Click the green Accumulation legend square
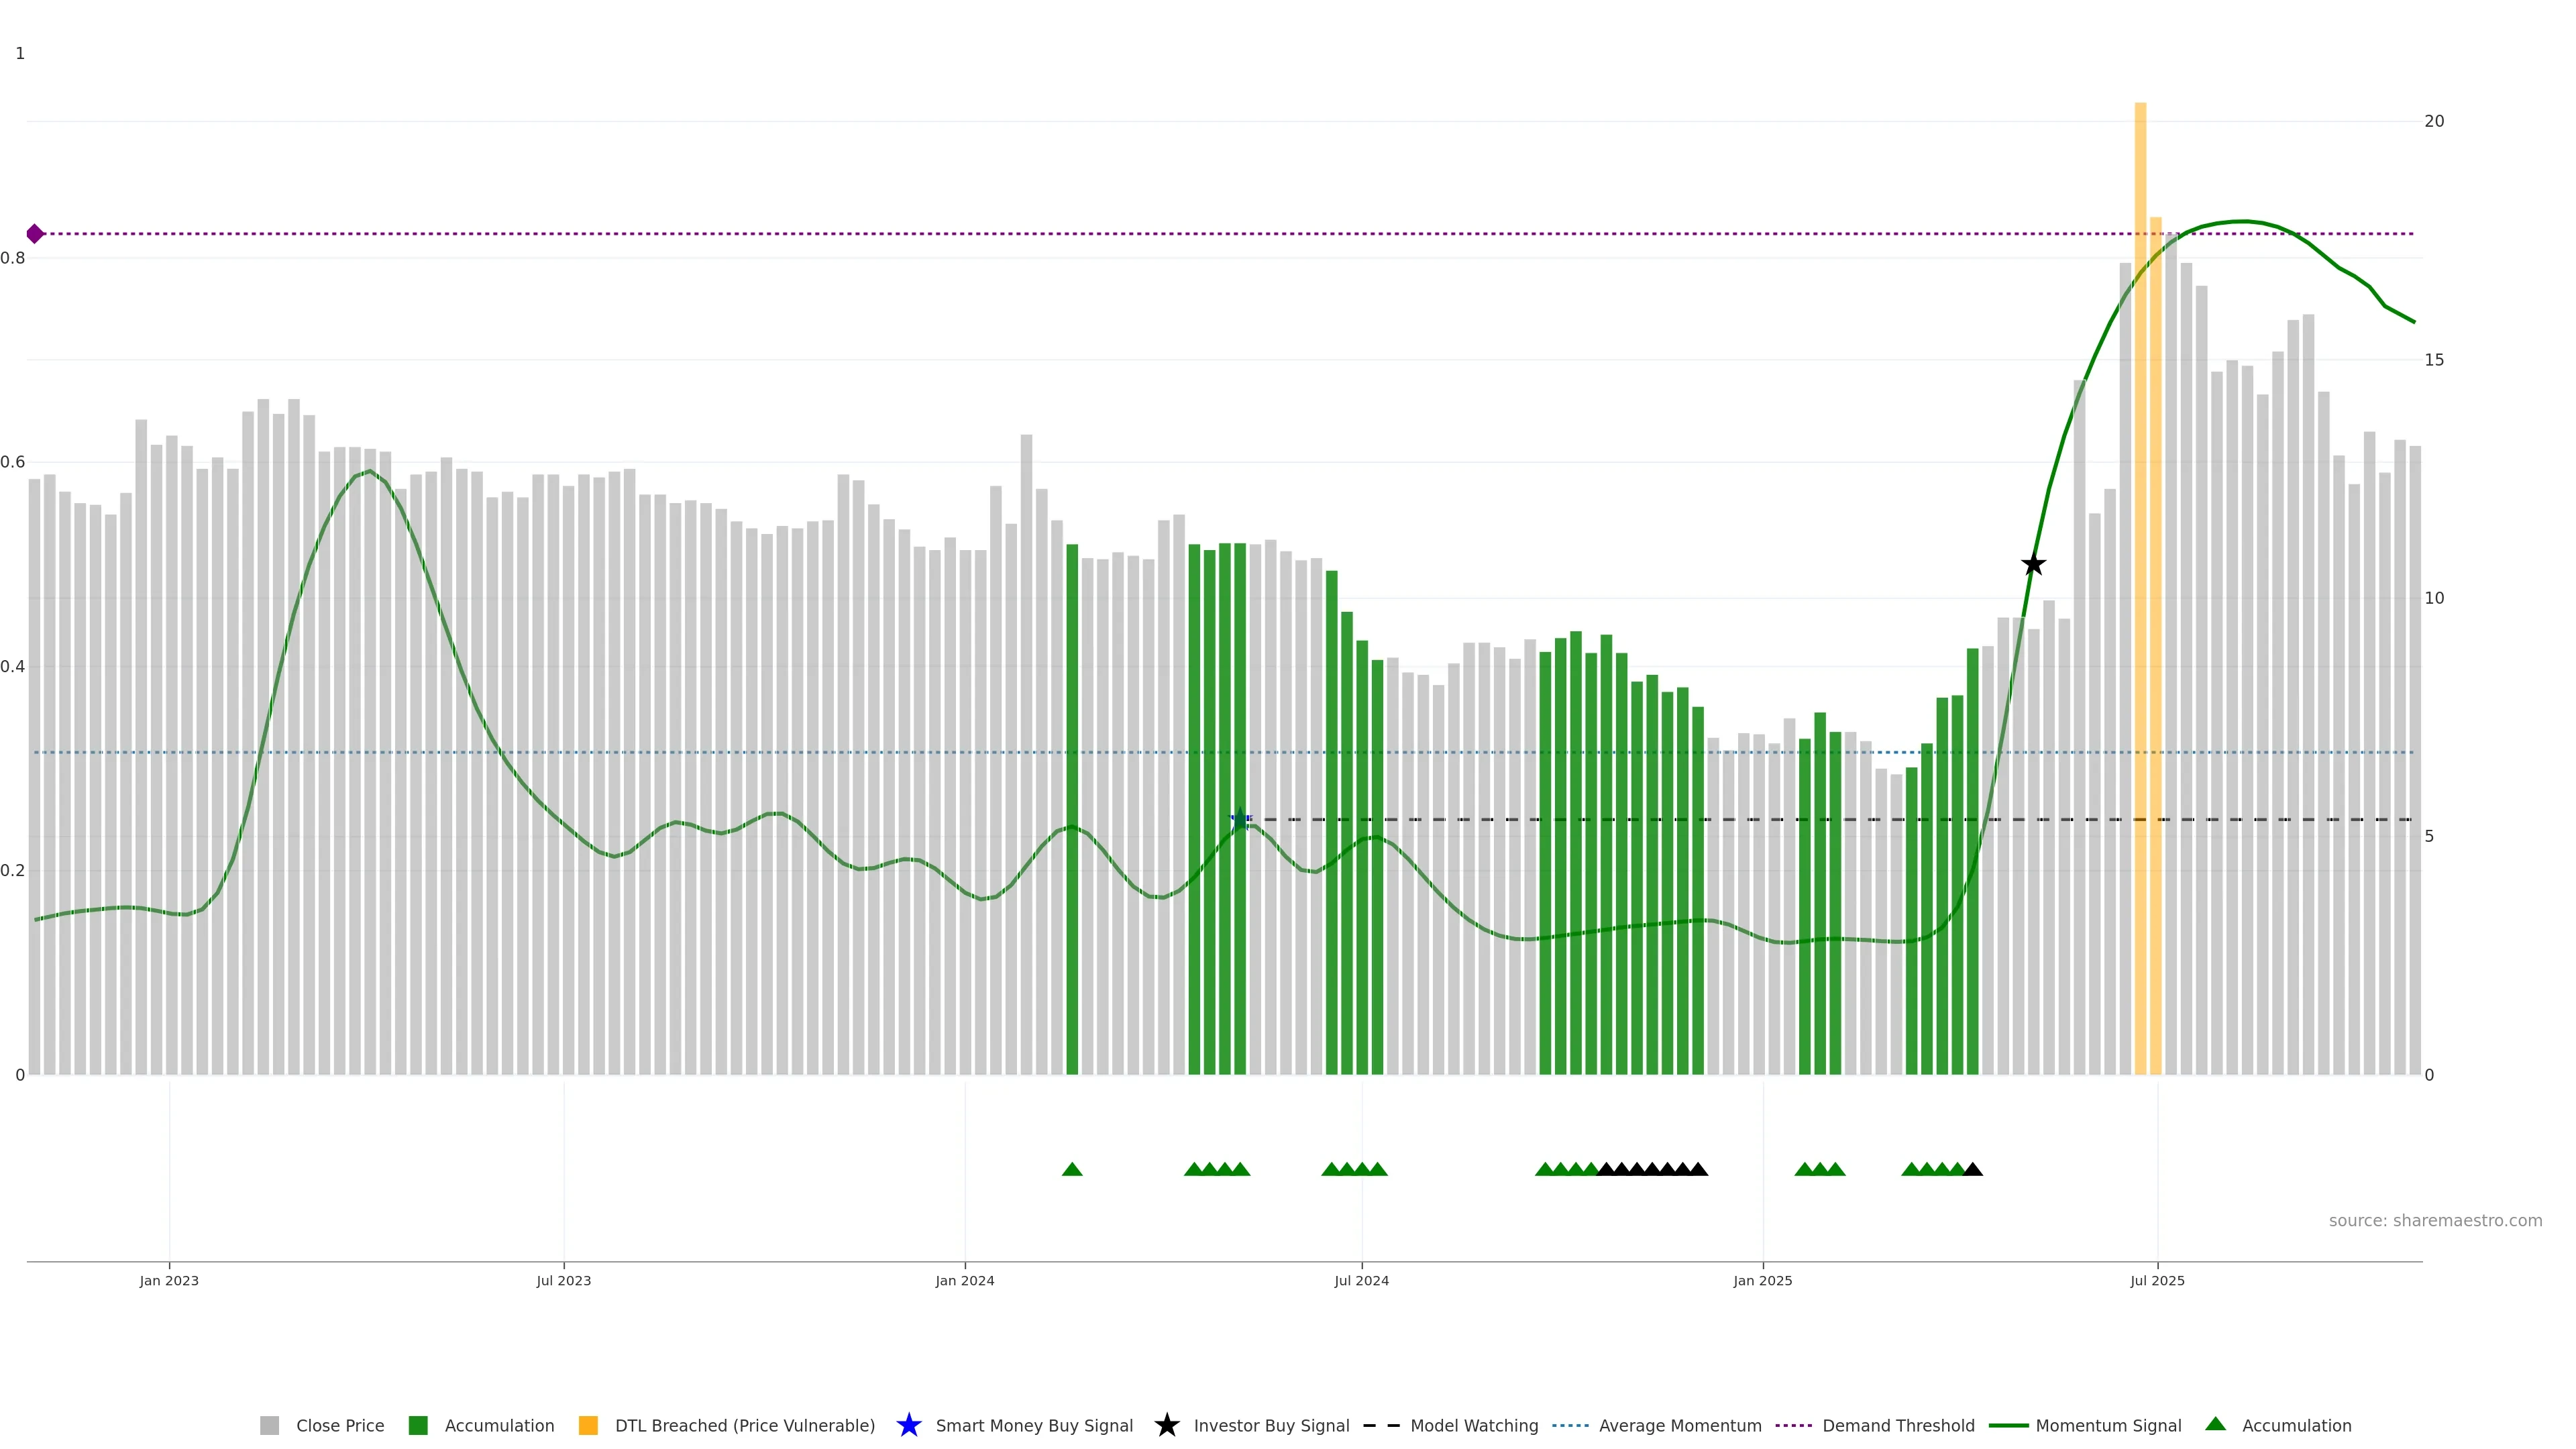This screenshot has width=2576, height=1449. (418, 1425)
